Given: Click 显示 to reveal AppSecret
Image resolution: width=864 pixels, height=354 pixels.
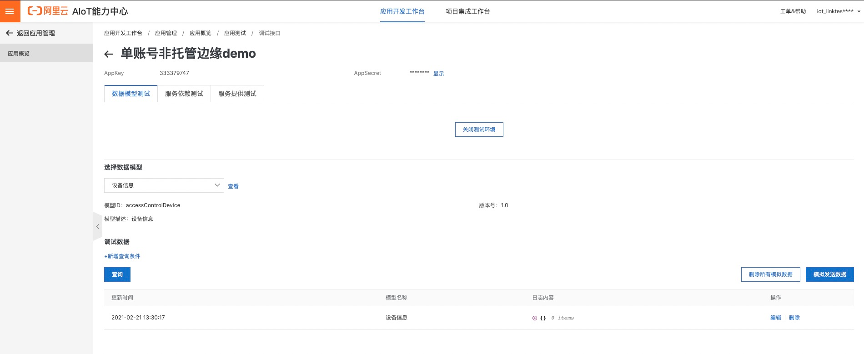Looking at the screenshot, I should click(x=438, y=74).
